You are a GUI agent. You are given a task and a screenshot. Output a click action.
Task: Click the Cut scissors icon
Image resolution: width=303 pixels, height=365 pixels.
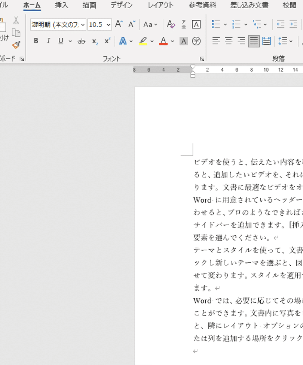(16, 20)
